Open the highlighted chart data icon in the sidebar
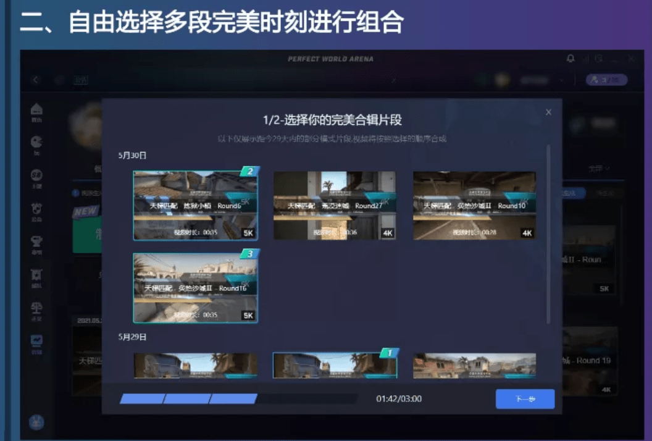This screenshot has height=441, width=652. [x=36, y=344]
